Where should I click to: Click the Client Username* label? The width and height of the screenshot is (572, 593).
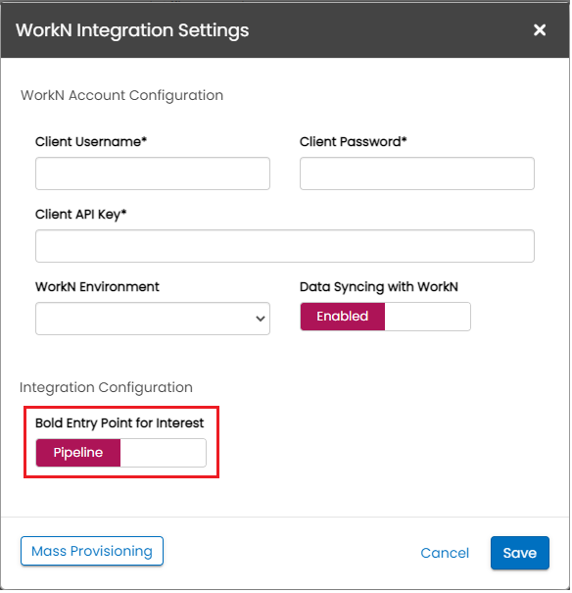coord(91,142)
